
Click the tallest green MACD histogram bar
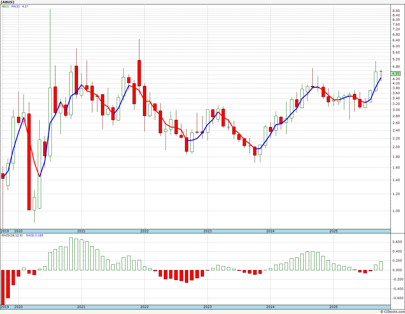click(x=71, y=254)
